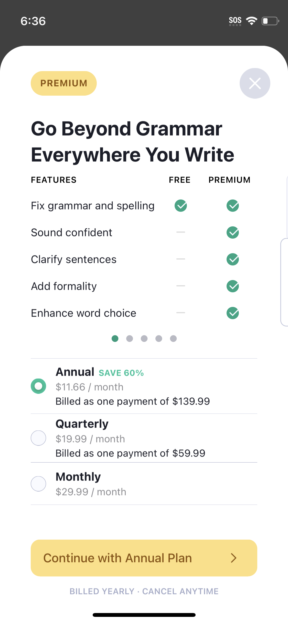
Task: Click Free checkmark beside Fix grammar and spelling
Action: pos(181,206)
